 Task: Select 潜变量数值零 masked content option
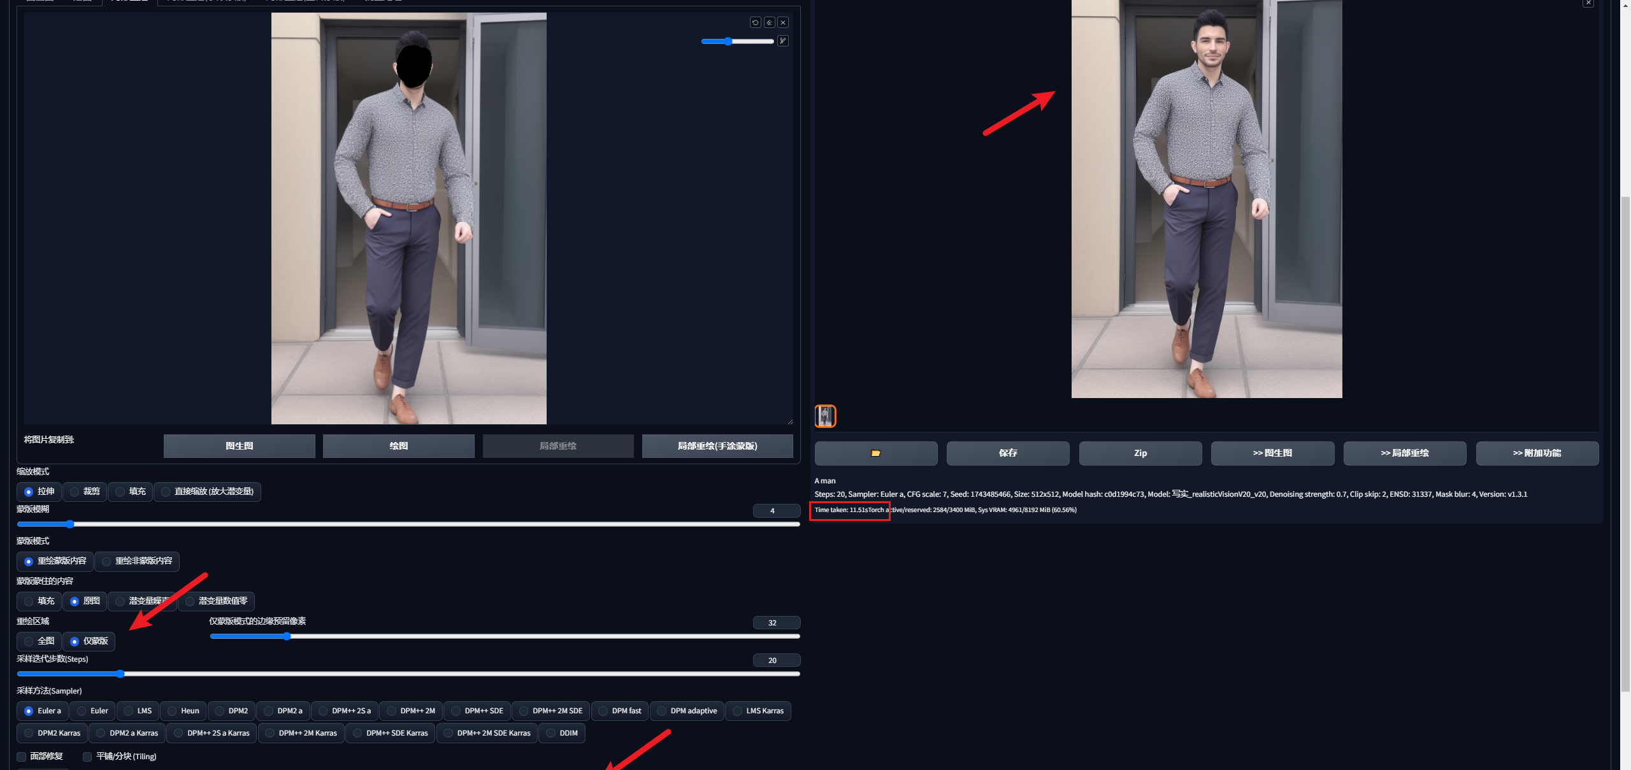click(217, 601)
